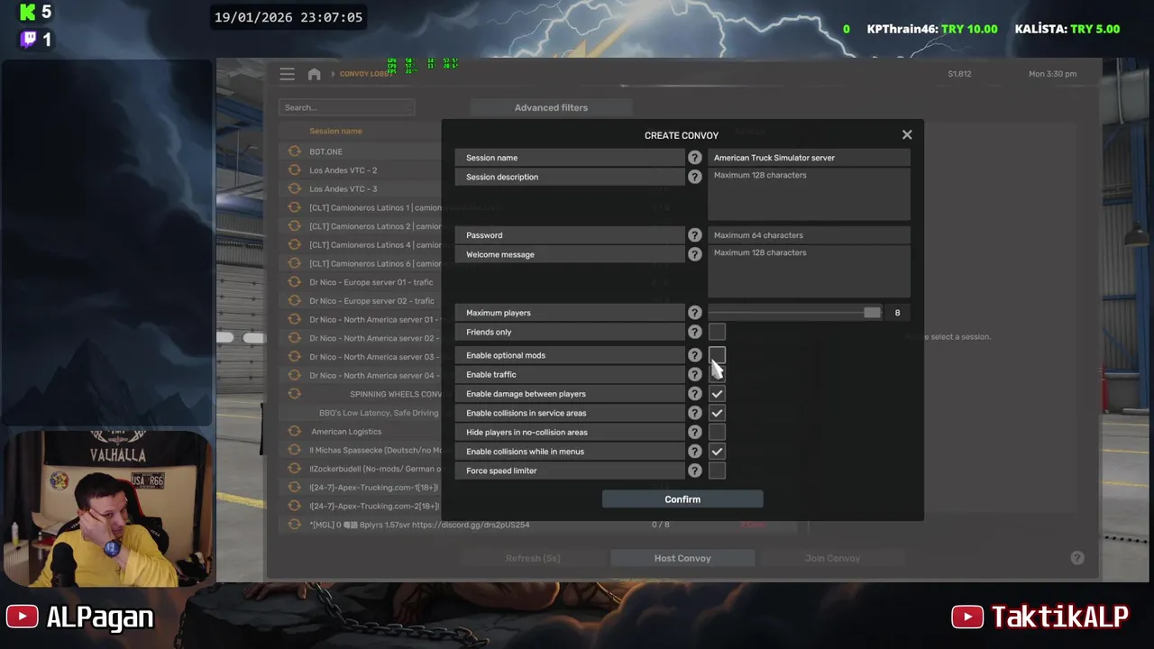
Task: Open the hamburger menu in the lobby
Action: click(287, 74)
